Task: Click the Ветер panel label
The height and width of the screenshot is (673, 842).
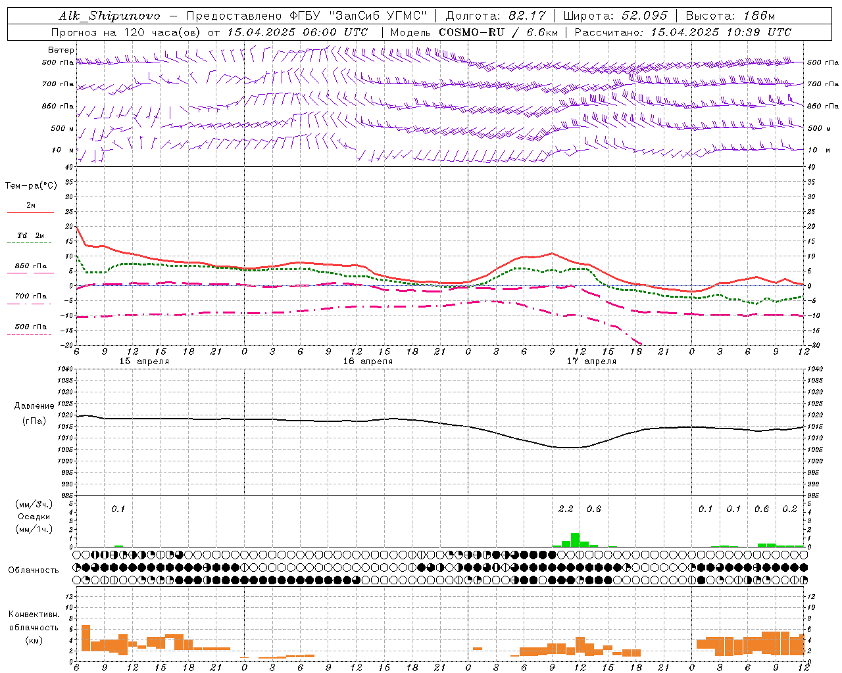Action: point(61,50)
